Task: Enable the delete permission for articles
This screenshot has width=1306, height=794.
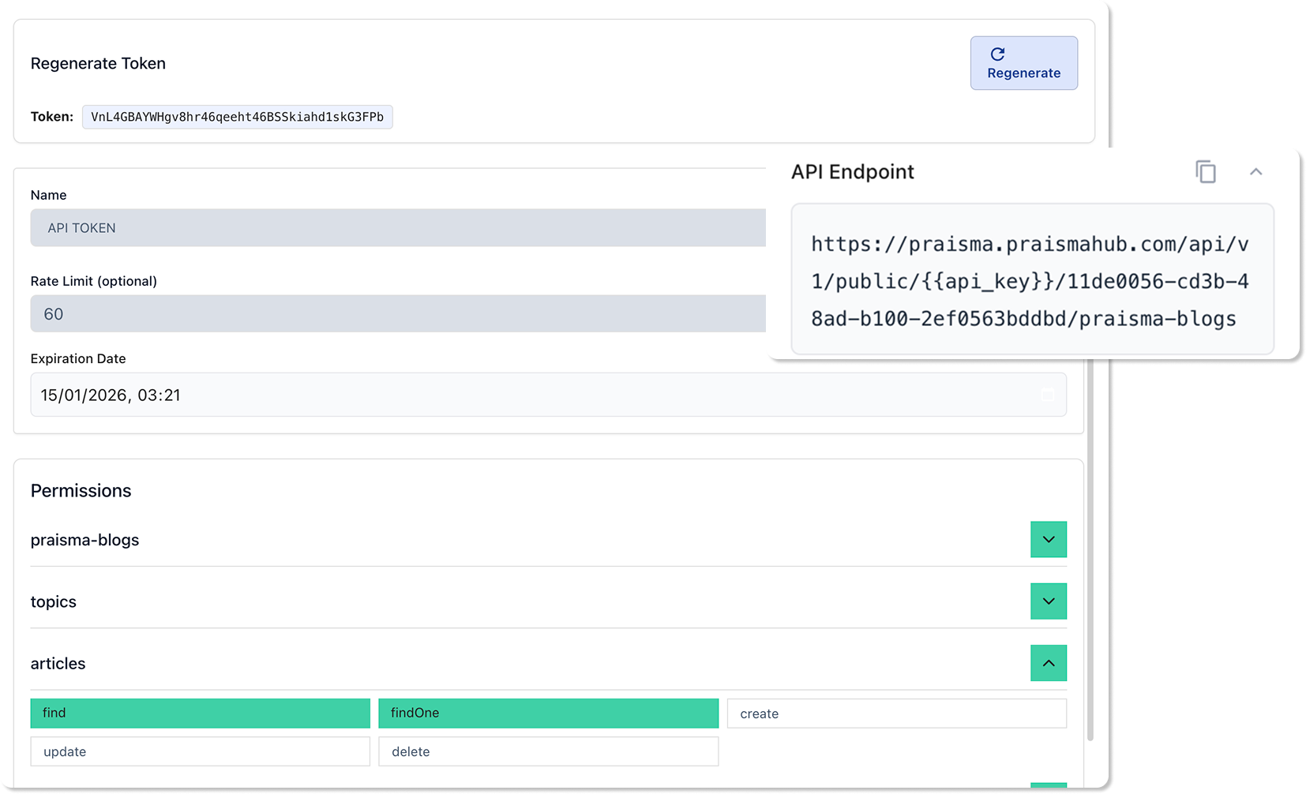Action: [548, 751]
